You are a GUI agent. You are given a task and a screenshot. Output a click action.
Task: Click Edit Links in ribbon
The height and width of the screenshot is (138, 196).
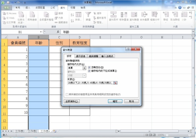coord(61,22)
